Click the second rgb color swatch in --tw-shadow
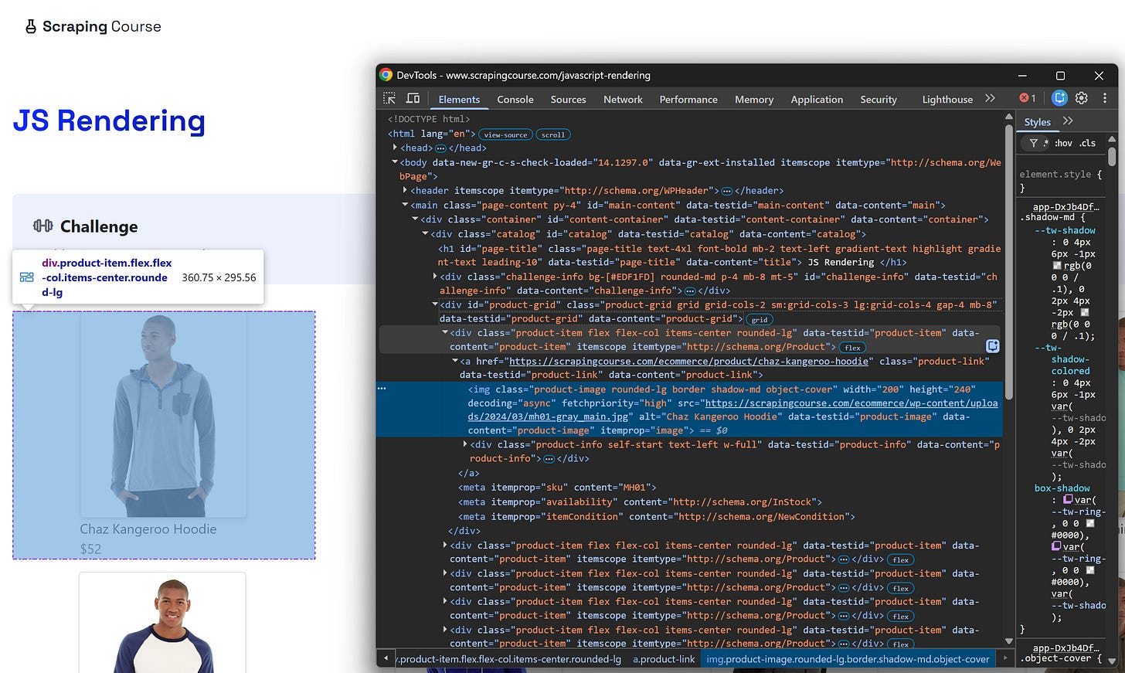The height and width of the screenshot is (673, 1125). 1084,312
